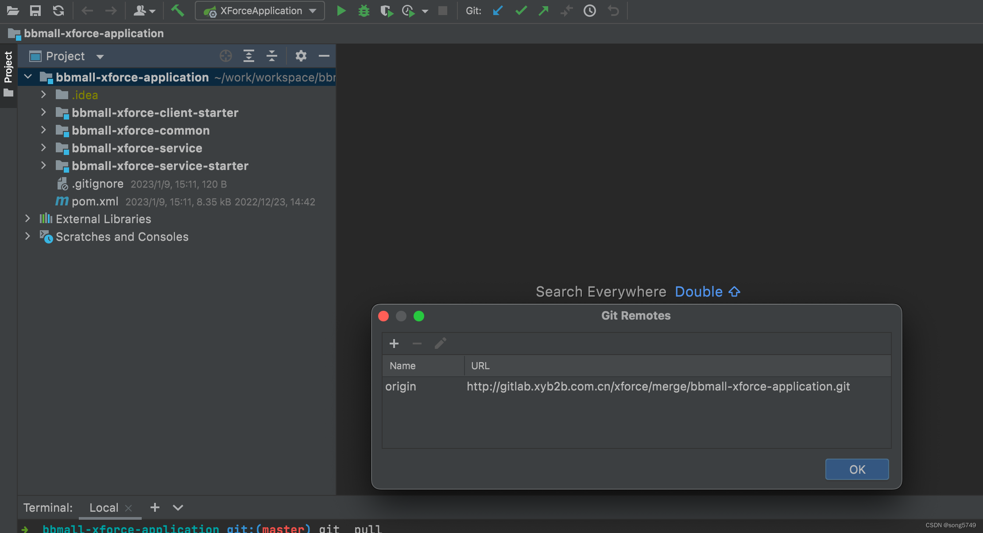Open Project view mode dropdown
Viewport: 983px width, 533px height.
(100, 57)
